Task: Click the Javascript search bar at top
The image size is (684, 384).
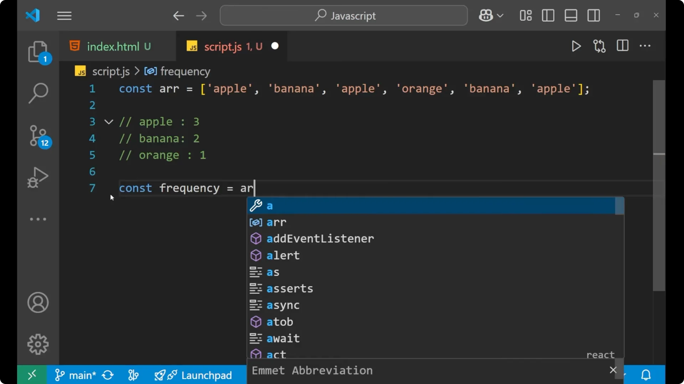Action: click(x=343, y=15)
